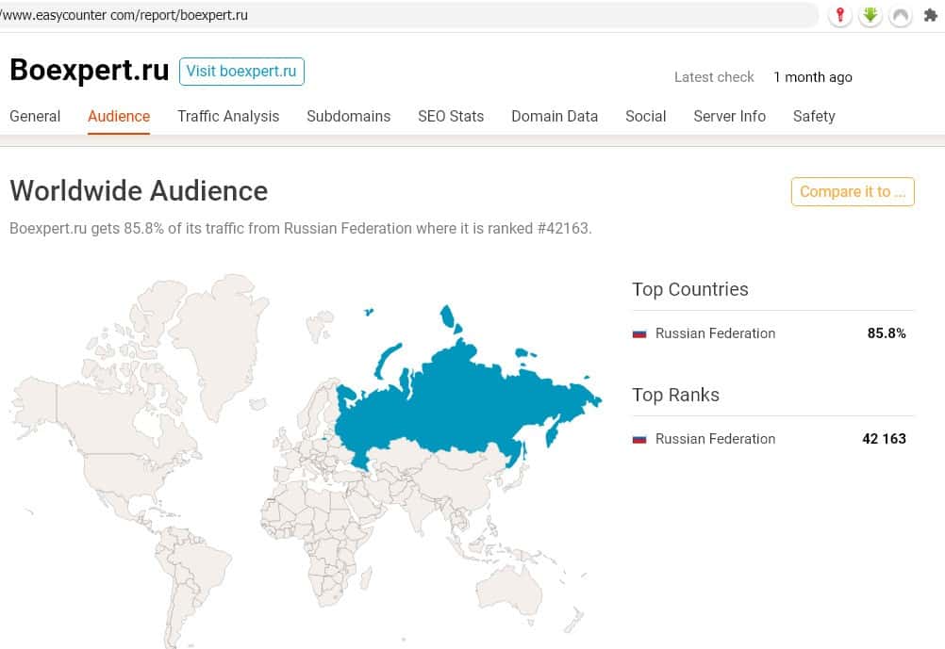Open the Server Info tab
This screenshot has height=649, width=945.
point(729,117)
